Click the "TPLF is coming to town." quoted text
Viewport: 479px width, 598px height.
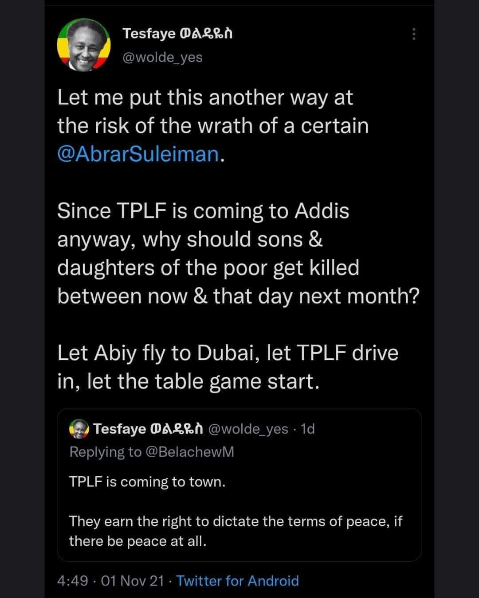(x=147, y=482)
